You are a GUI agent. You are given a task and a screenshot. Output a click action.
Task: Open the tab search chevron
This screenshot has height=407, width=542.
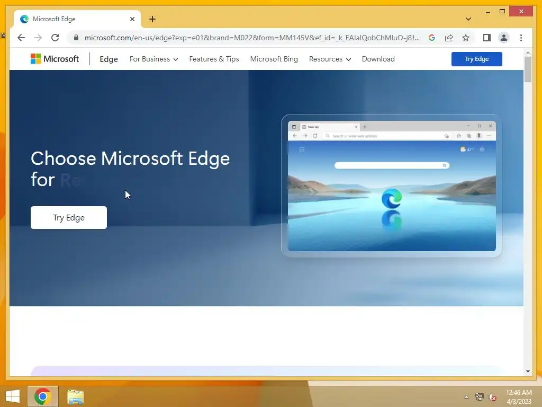[468, 19]
